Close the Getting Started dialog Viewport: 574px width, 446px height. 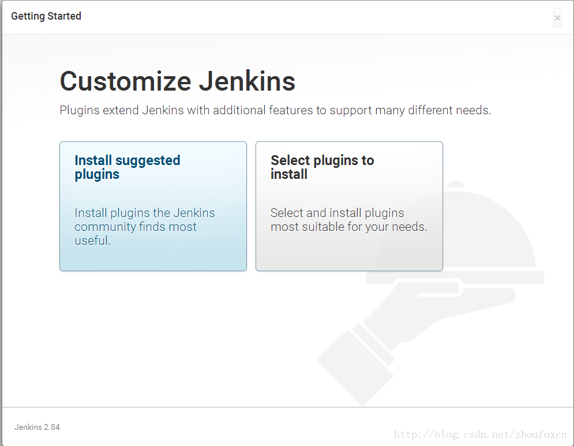(x=557, y=18)
